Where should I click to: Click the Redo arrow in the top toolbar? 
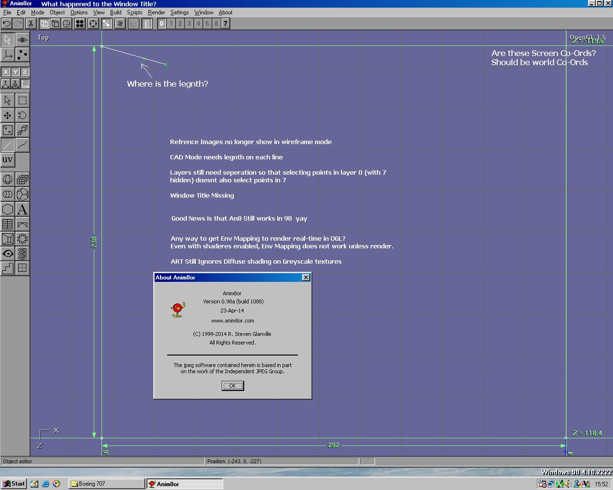tap(17, 23)
